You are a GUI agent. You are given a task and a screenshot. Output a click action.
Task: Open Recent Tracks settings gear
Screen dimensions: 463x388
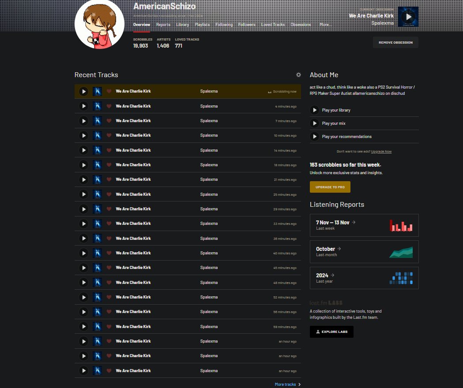pyautogui.click(x=298, y=75)
